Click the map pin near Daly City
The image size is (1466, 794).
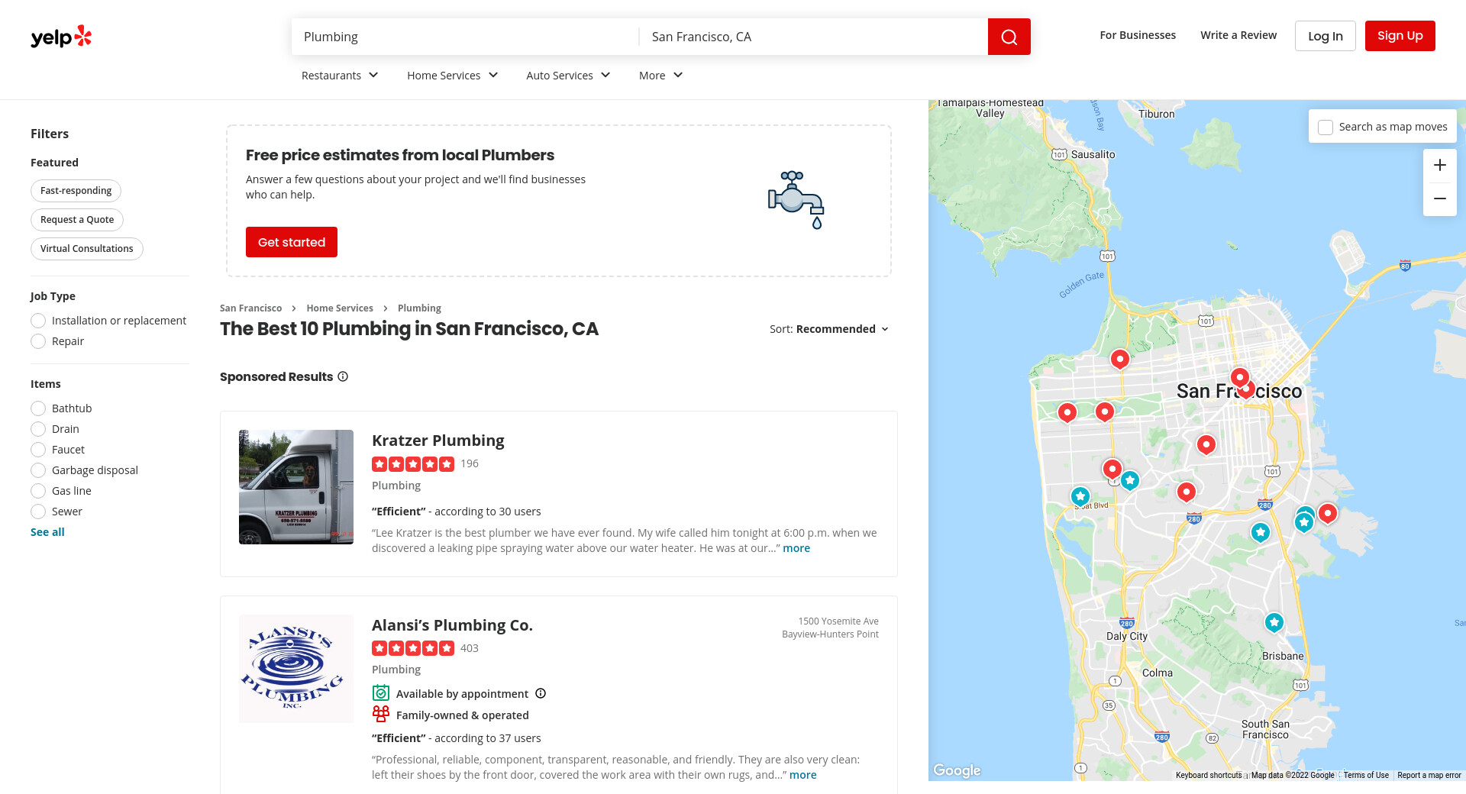point(1273,622)
